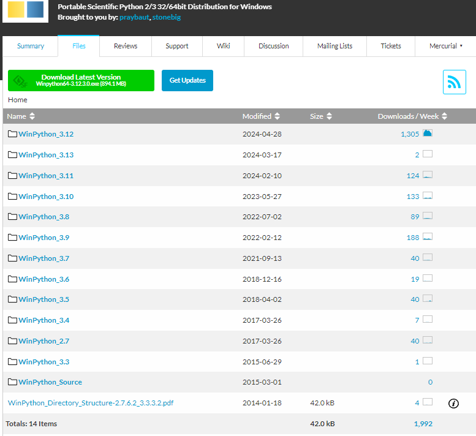Open the WinPython_2.7 folder
This screenshot has width=476, height=436.
tap(43, 341)
